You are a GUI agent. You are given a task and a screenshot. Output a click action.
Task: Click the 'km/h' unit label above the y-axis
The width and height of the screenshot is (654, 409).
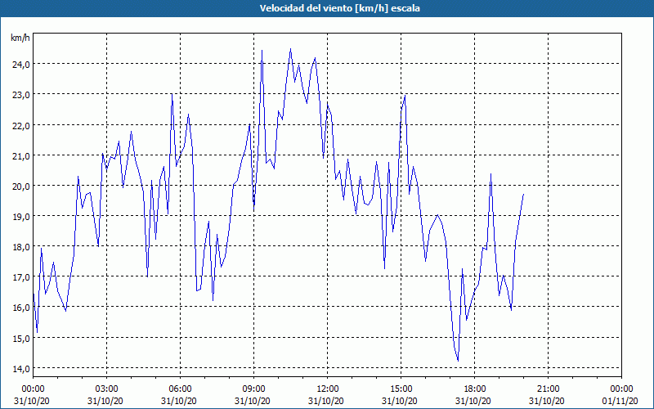[x=20, y=38]
